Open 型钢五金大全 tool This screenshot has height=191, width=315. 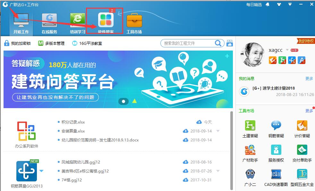(302, 178)
